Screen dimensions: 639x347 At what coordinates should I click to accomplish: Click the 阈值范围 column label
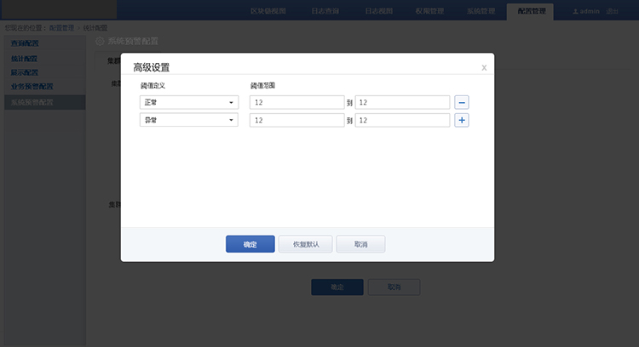(x=262, y=85)
